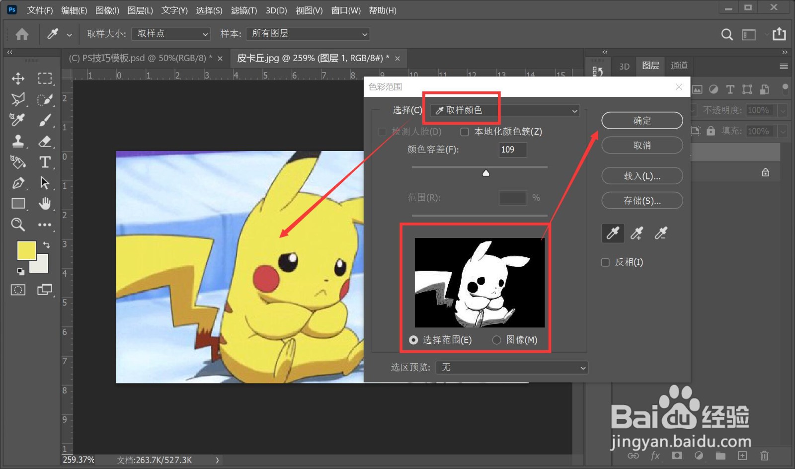
Task: Select the Polygonal Lasso tool
Action: (x=18, y=99)
